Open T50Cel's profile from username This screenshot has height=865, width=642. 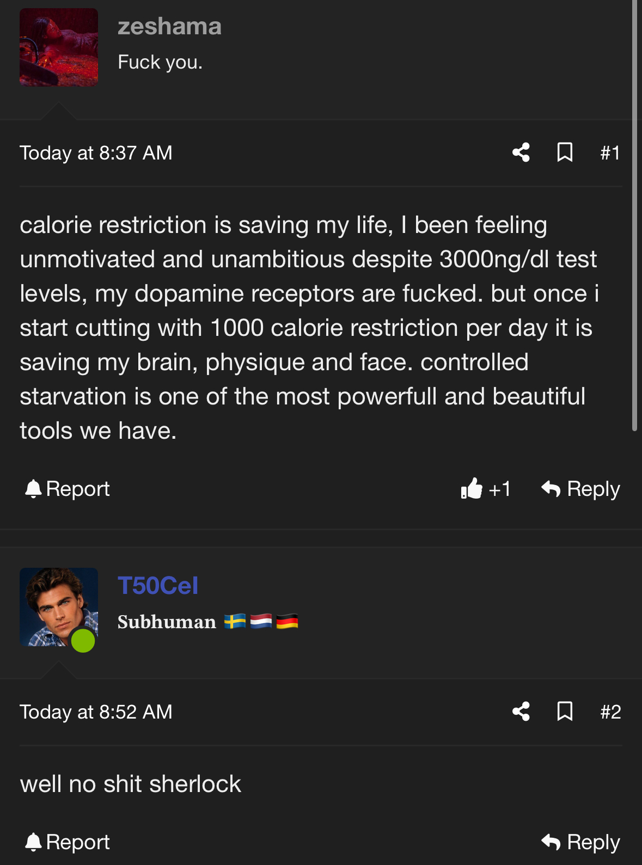coord(158,586)
